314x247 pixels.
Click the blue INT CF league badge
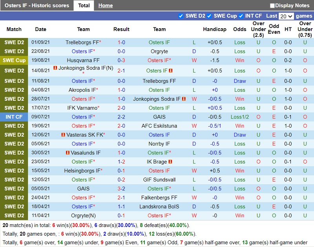coord(14,117)
